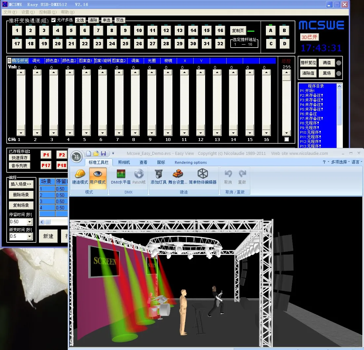Click channel 8 调焦 fader track
Screen dimensions: 364x350
135,103
